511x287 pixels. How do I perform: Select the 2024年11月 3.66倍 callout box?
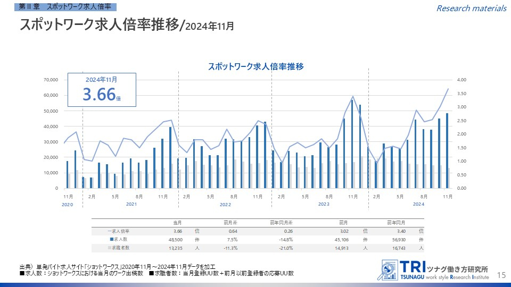(102, 90)
